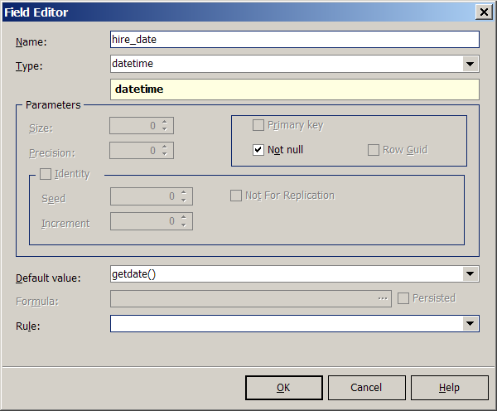
Task: Click the Increment spinner arrows
Action: click(185, 221)
